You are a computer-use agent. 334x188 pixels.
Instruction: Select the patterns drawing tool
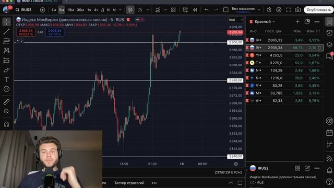point(7,51)
